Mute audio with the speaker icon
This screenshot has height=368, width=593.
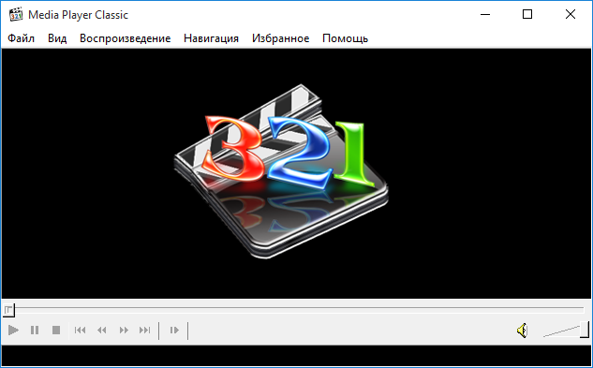point(523,331)
